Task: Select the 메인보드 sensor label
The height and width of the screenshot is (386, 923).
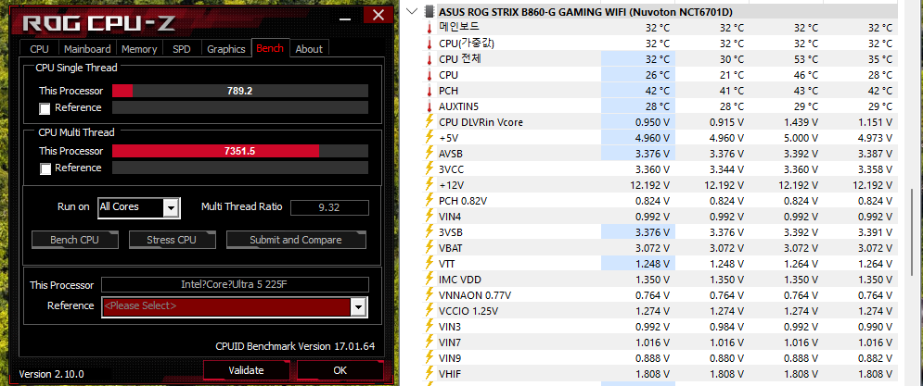Action: [x=459, y=28]
